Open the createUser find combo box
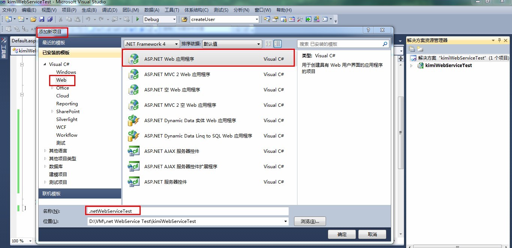Screen dimensions: 512x248 (225, 19)
